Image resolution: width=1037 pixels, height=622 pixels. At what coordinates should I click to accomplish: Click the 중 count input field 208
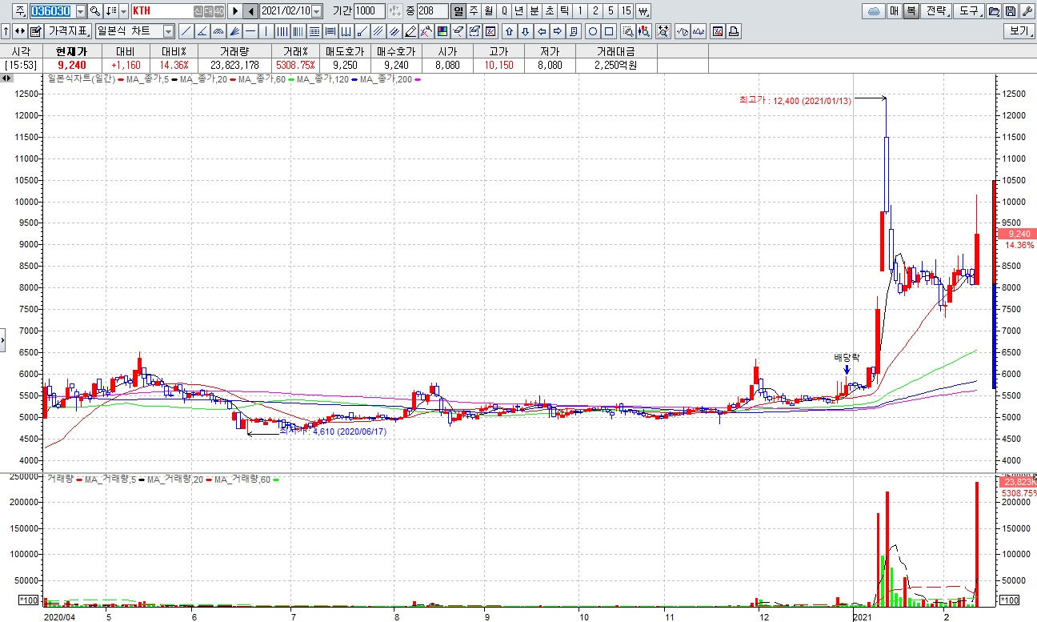[432, 10]
